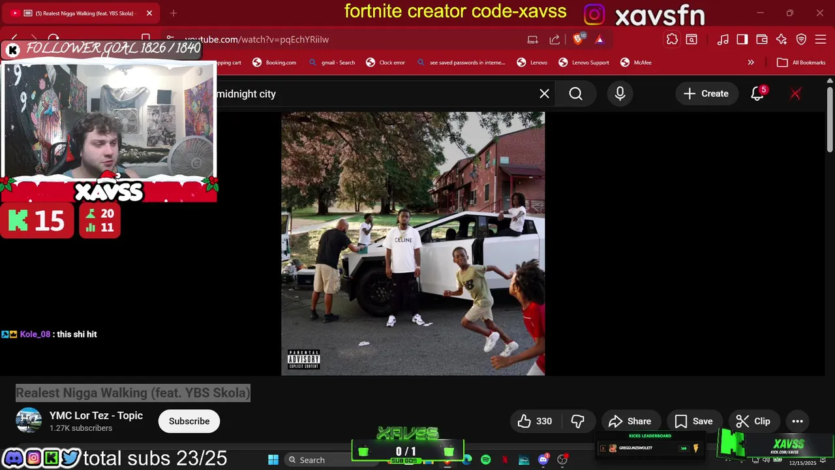Screen dimensions: 835x470
Task: Click the Share button
Action: [630, 421]
